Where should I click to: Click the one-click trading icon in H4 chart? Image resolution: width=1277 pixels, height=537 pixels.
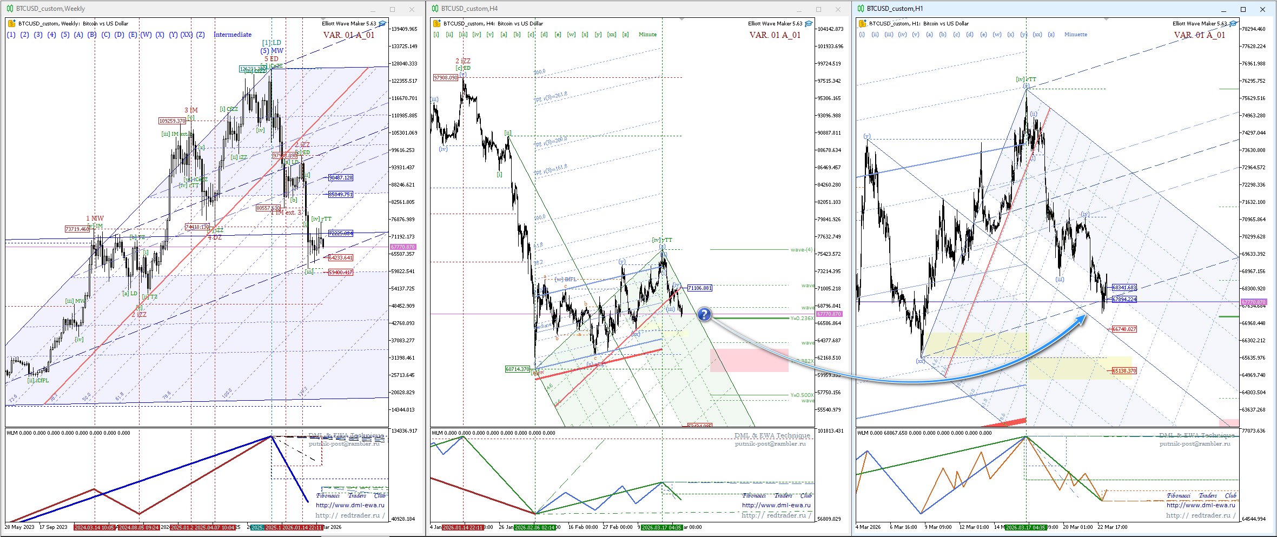coord(436,24)
